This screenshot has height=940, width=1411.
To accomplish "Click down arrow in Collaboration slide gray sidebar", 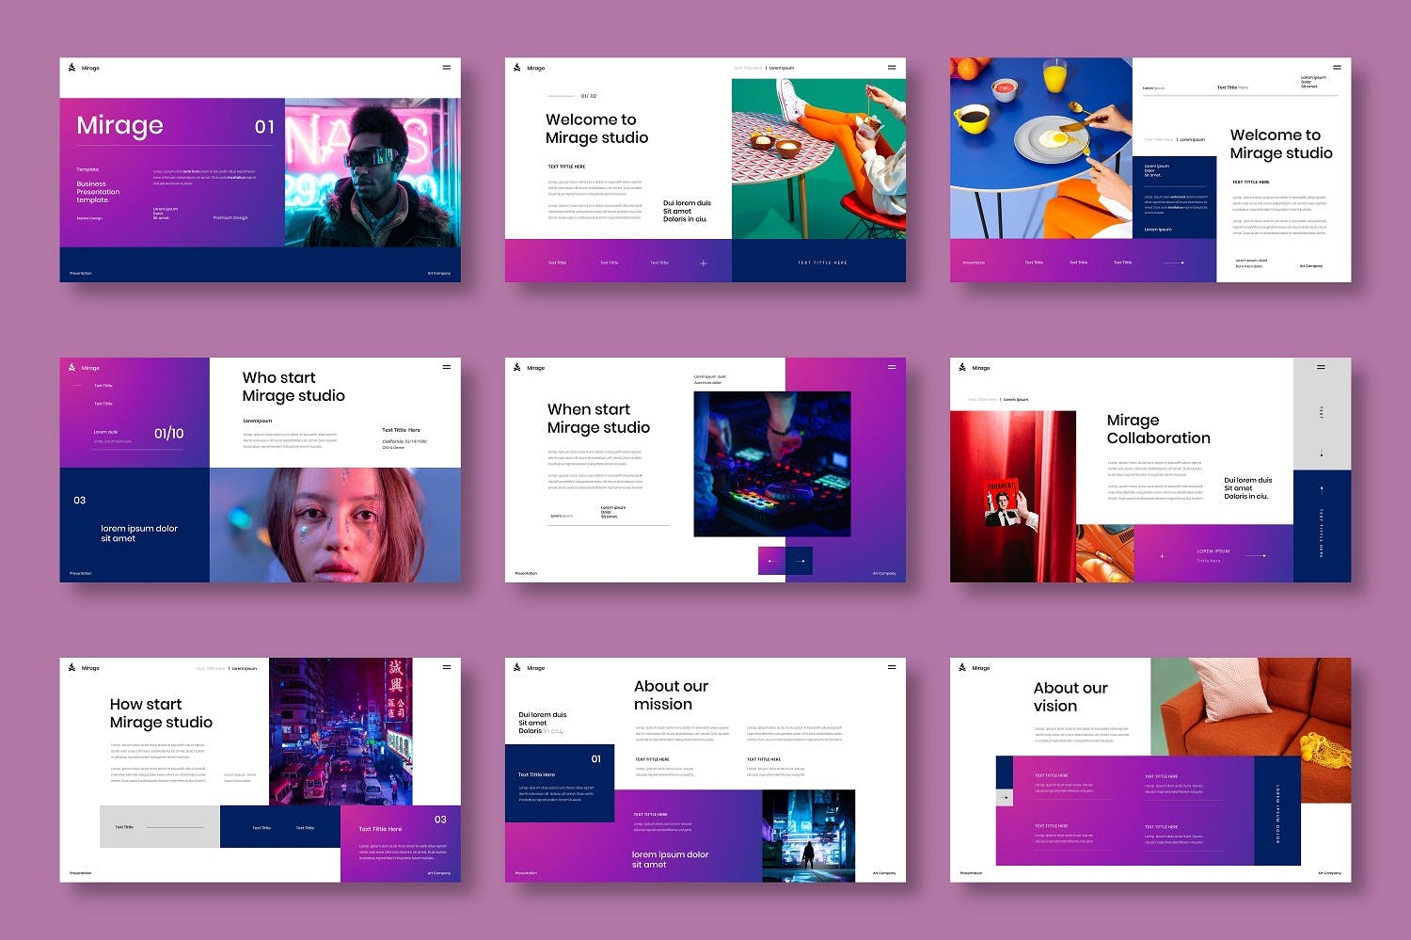I will point(1321,454).
